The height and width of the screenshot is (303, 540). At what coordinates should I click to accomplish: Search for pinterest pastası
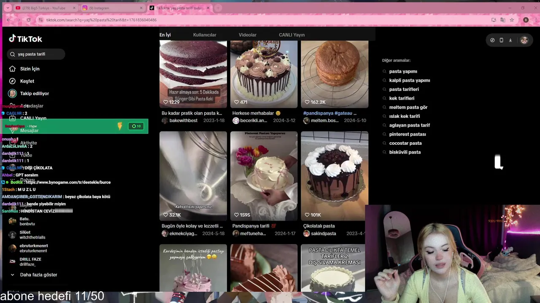pyautogui.click(x=408, y=134)
